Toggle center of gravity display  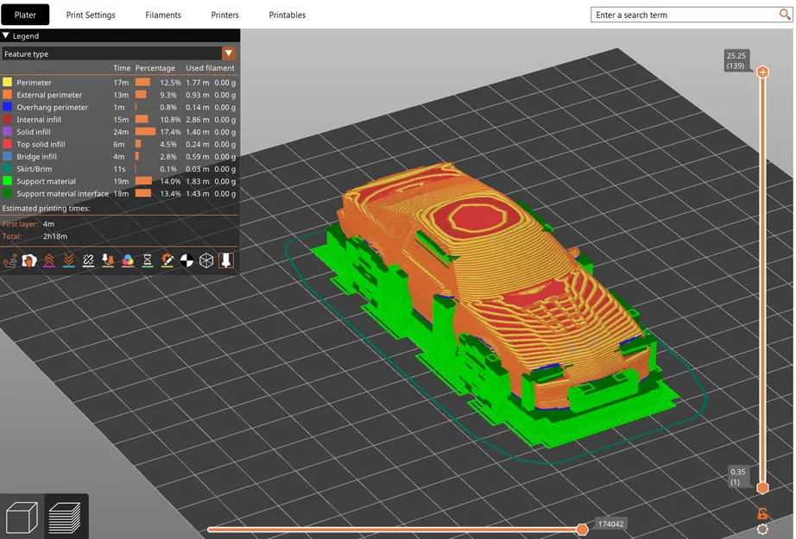[x=186, y=260]
